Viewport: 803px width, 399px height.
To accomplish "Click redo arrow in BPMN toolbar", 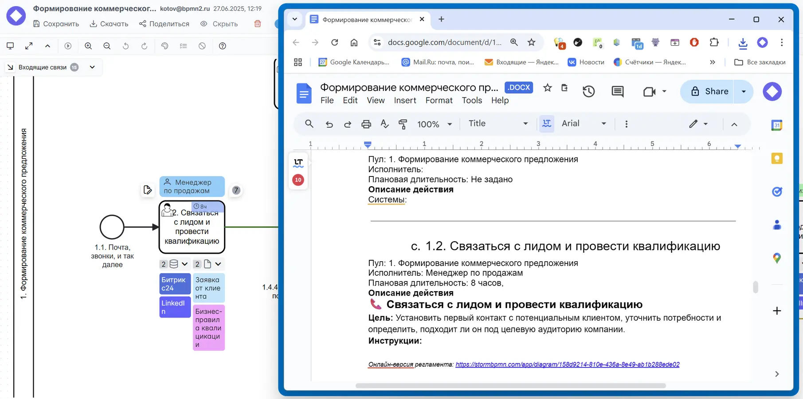I will (144, 46).
